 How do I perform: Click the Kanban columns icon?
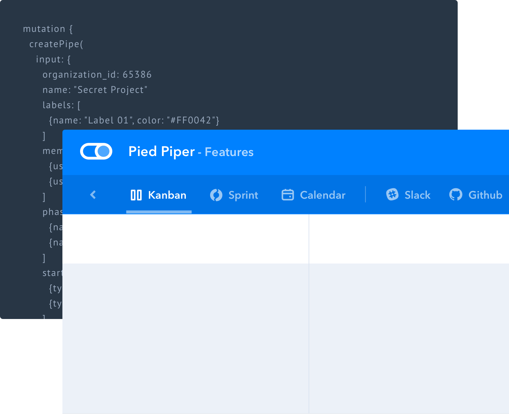click(x=136, y=195)
